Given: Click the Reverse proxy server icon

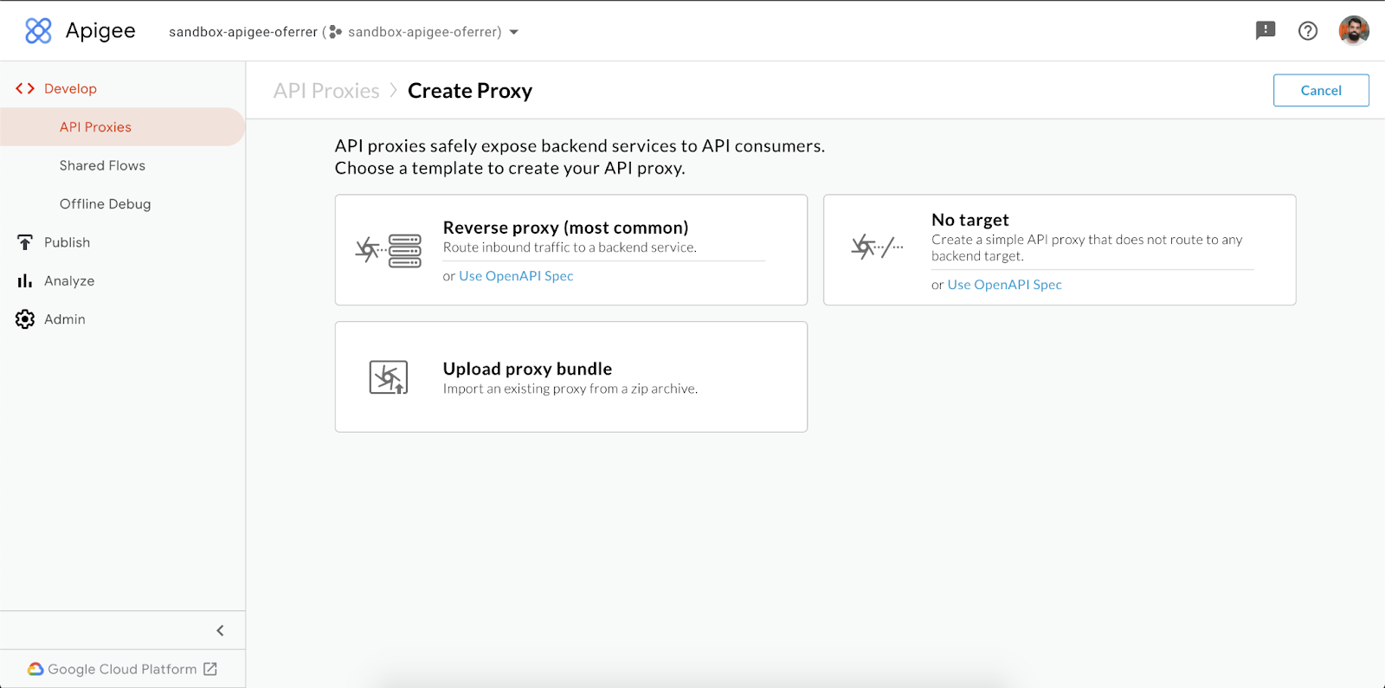Looking at the screenshot, I should coord(389,251).
